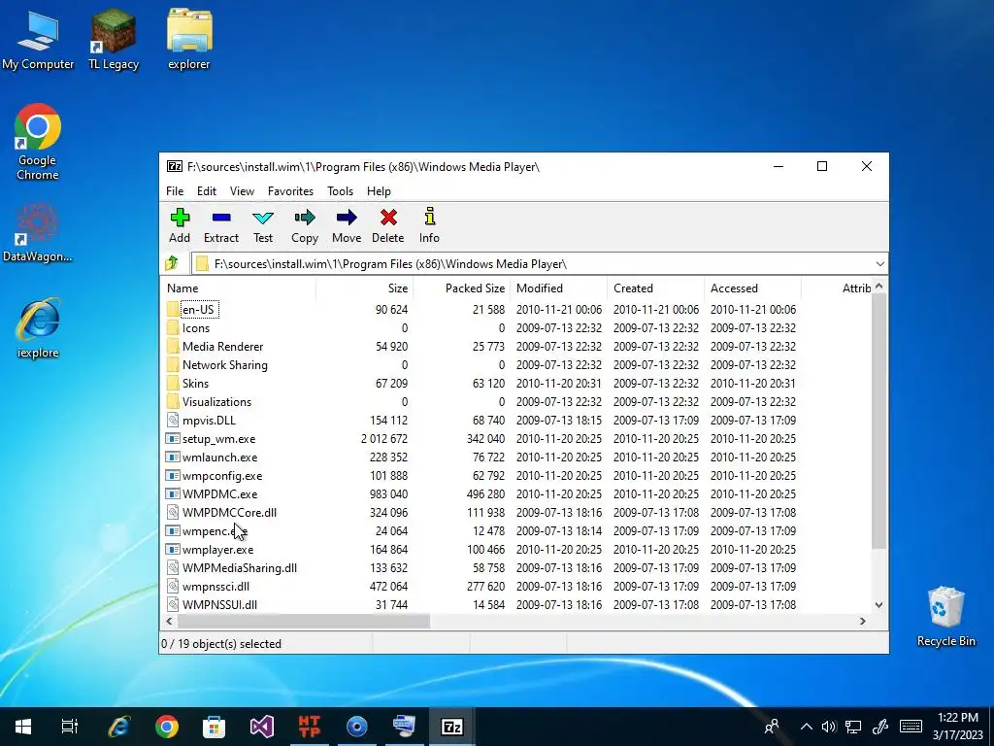Select mpvis.DLL file icon
Image resolution: width=994 pixels, height=746 pixels.
point(173,420)
